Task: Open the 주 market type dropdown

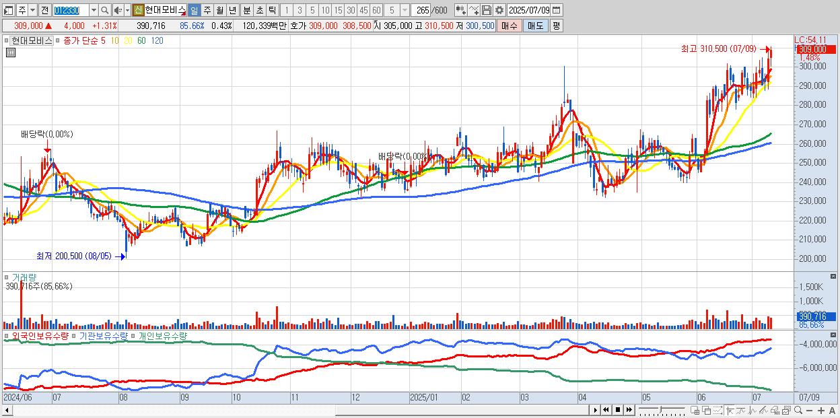Action: pos(33,10)
